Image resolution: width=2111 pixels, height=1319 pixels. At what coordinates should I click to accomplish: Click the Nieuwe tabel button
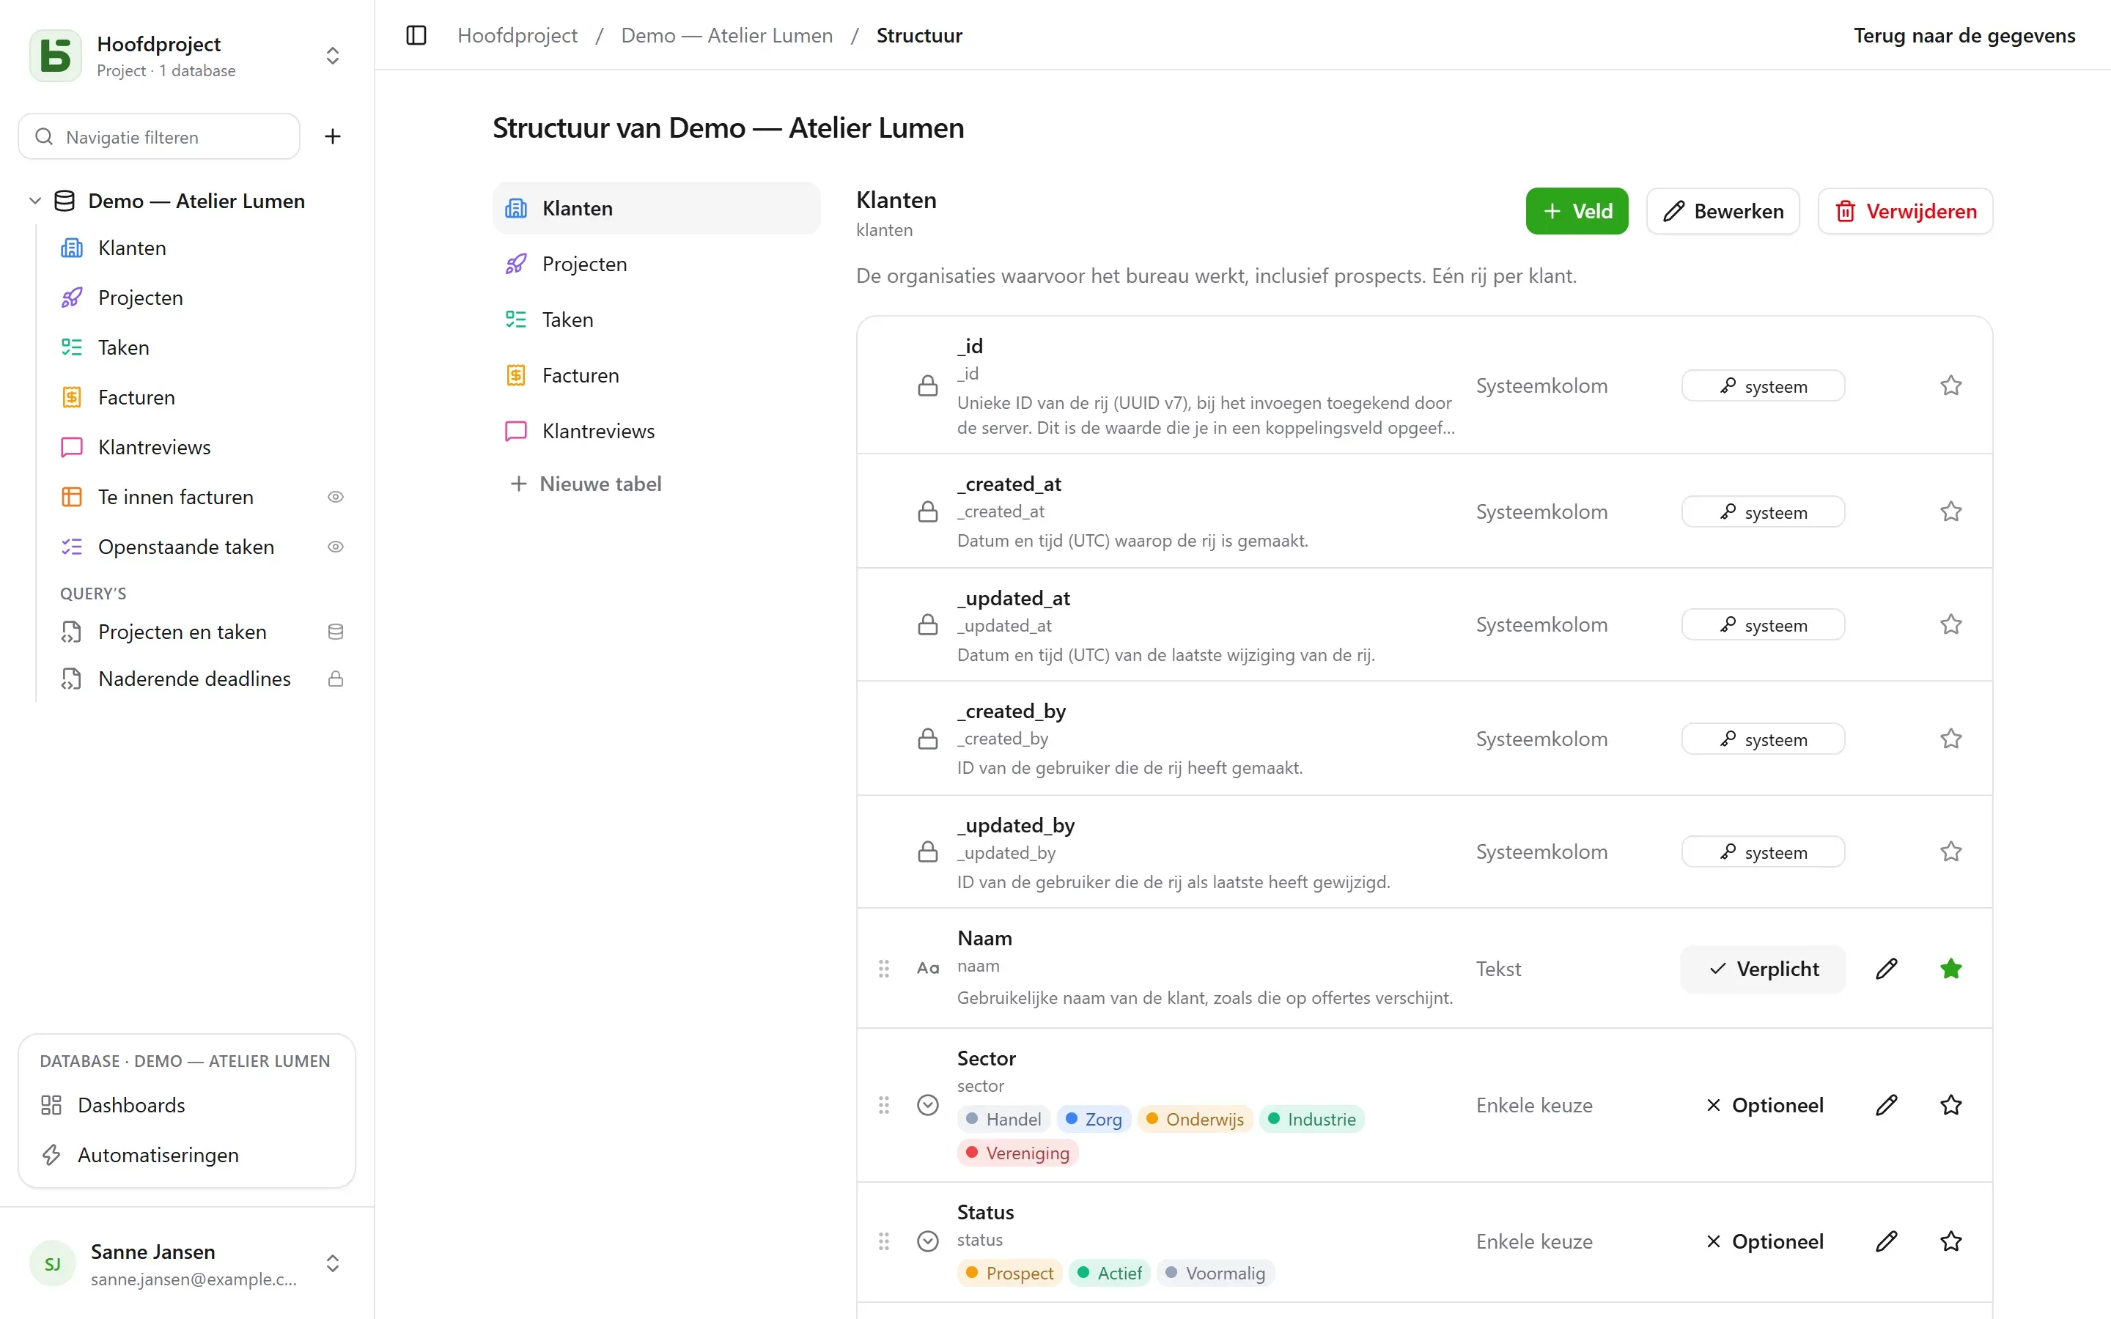(x=586, y=484)
